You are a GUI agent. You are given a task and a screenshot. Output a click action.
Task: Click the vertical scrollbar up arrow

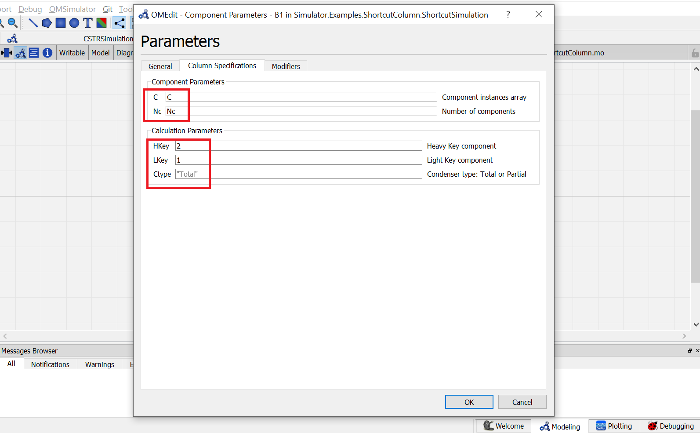[696, 69]
